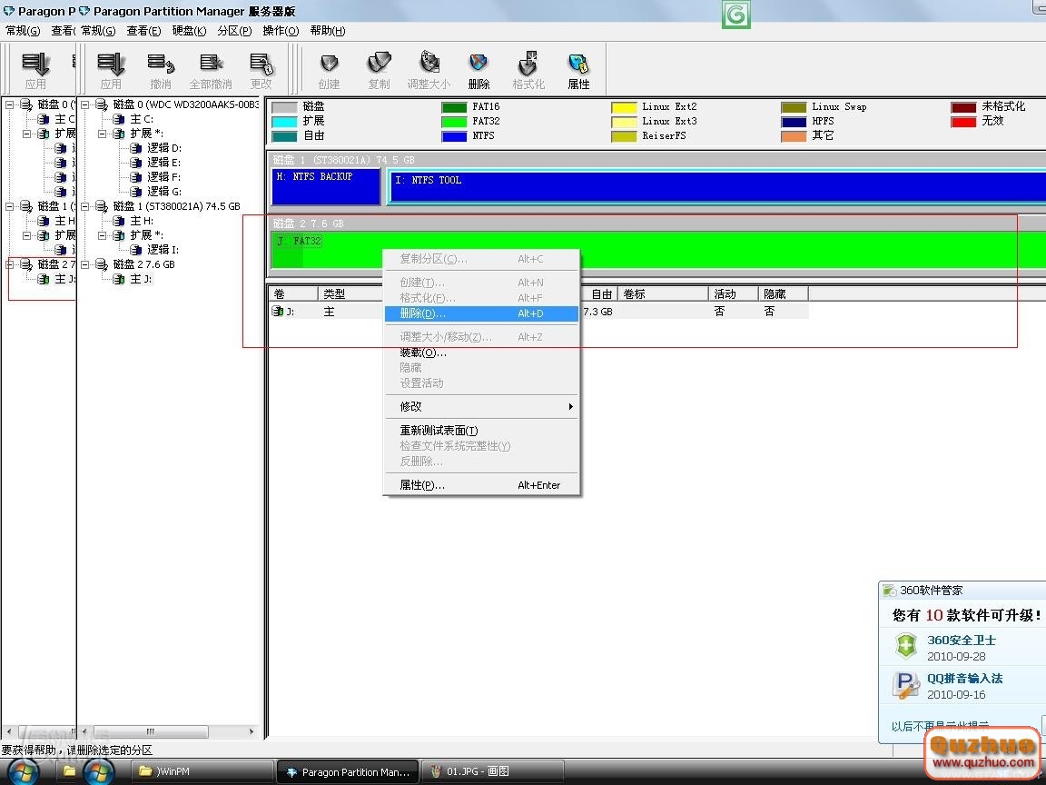Image resolution: width=1046 pixels, height=785 pixels.
Task: Collapse the 磁盘 0 WDC WD3200AAKS tree node
Action: 85,104
